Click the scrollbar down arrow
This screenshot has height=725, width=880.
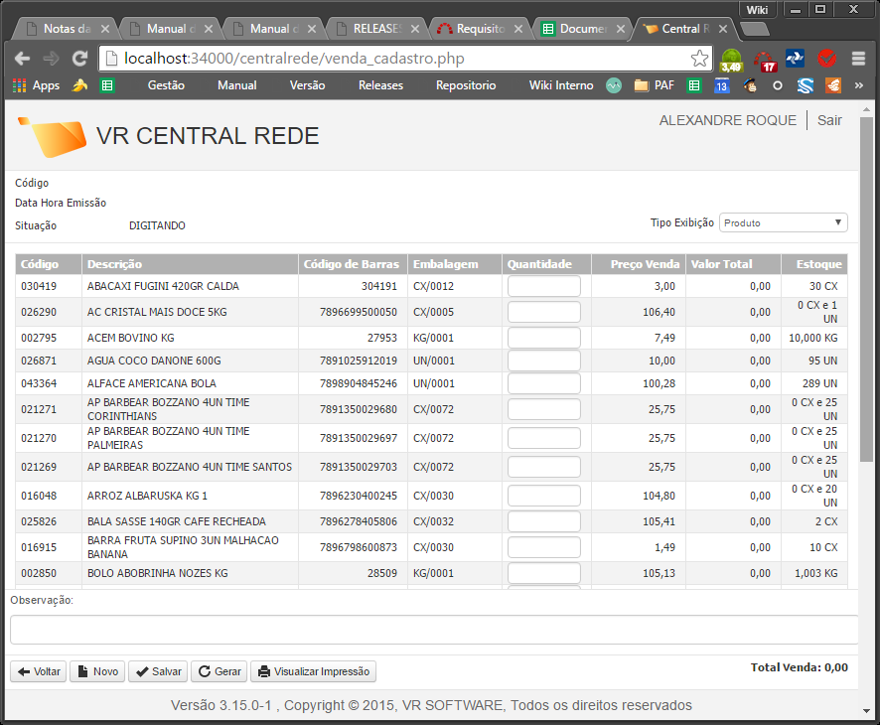(866, 711)
